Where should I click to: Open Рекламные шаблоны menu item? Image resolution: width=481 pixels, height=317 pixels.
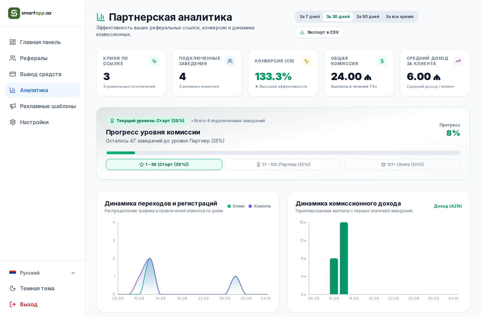pyautogui.click(x=42, y=106)
